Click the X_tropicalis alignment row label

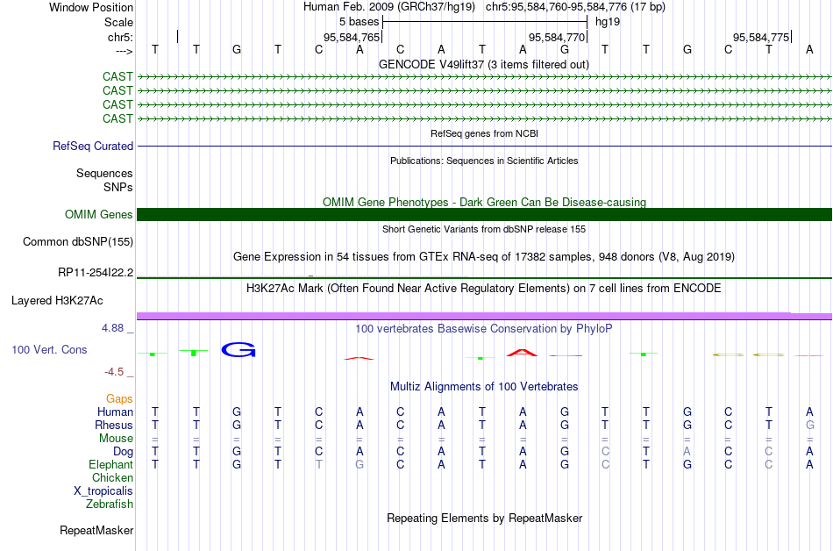103,491
